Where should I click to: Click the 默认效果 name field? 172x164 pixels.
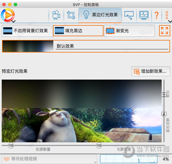tap(112, 46)
